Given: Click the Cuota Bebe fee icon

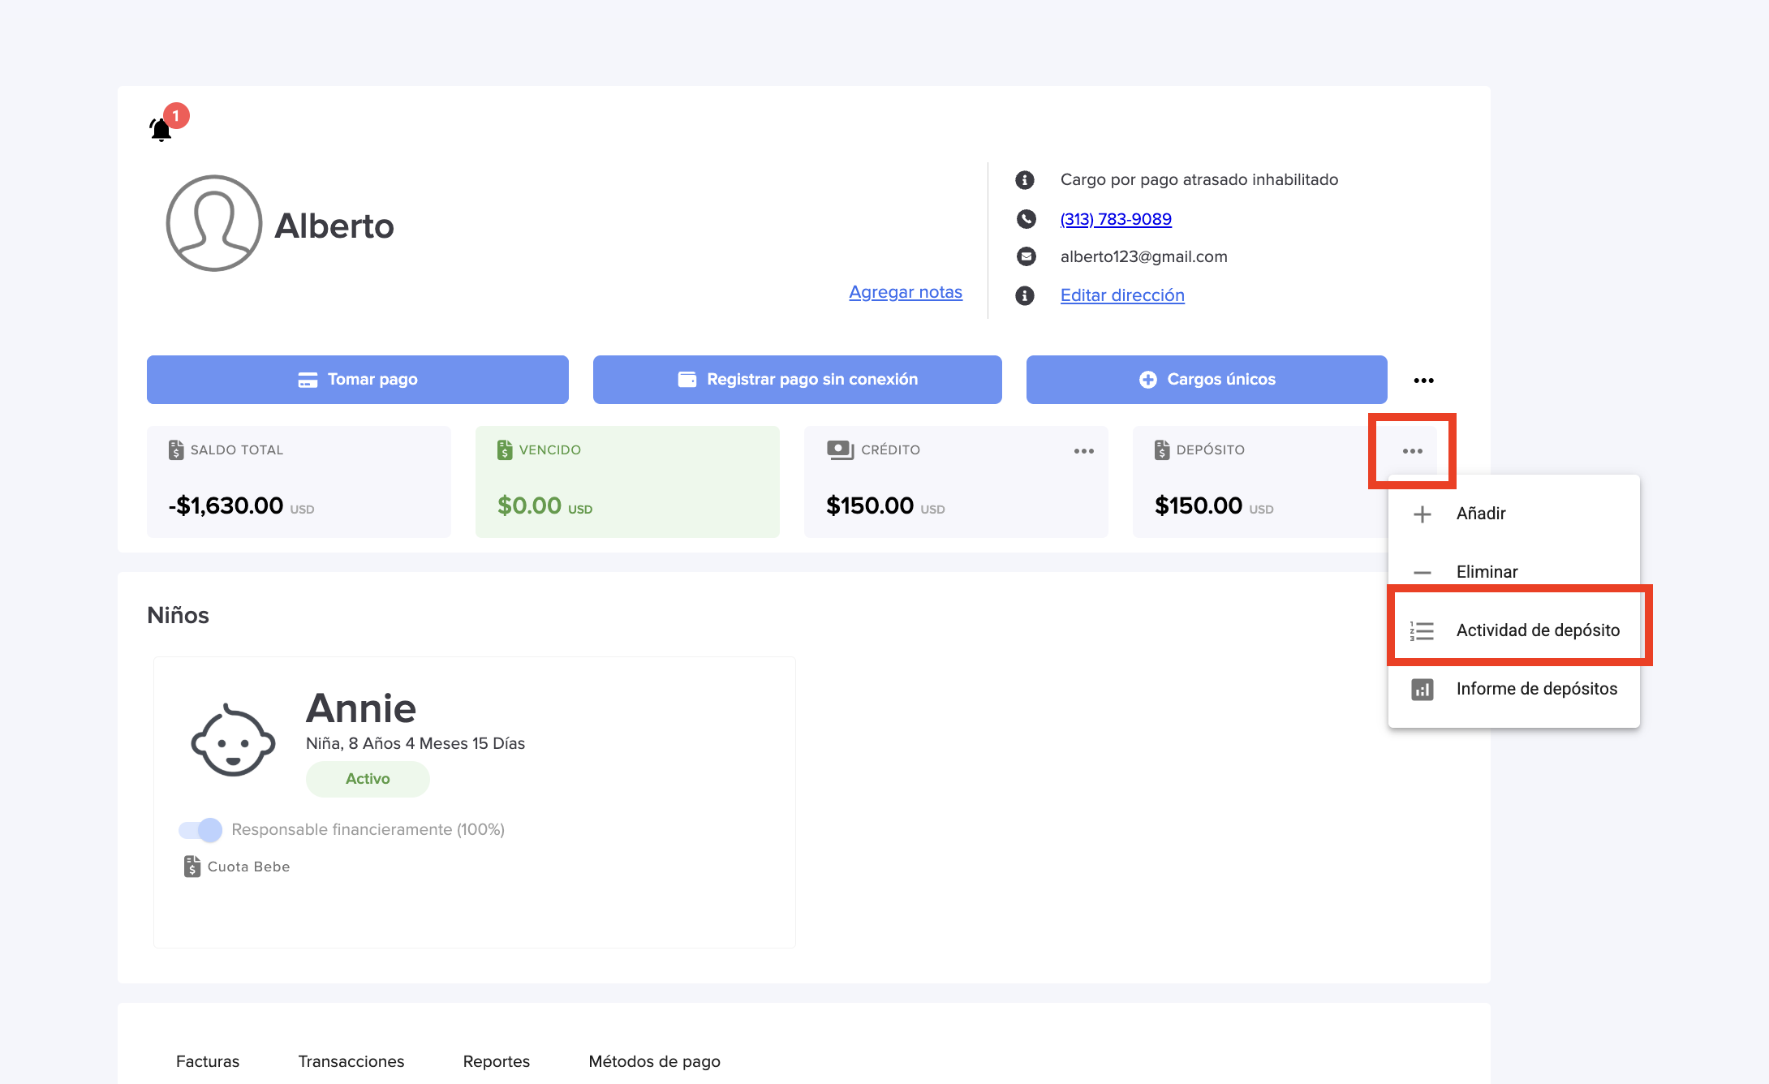Looking at the screenshot, I should tap(192, 867).
